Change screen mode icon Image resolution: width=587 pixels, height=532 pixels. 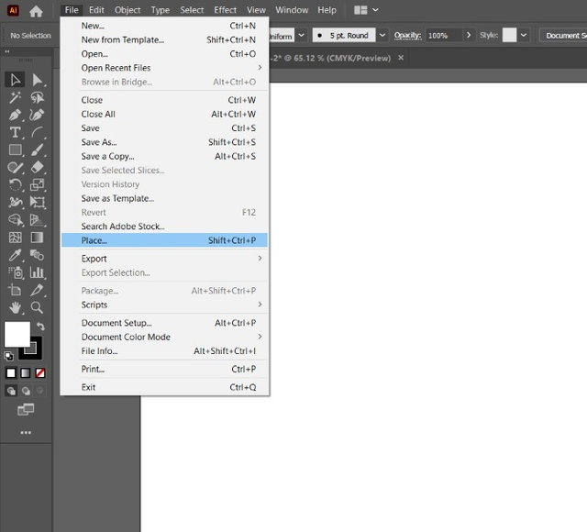[x=26, y=409]
